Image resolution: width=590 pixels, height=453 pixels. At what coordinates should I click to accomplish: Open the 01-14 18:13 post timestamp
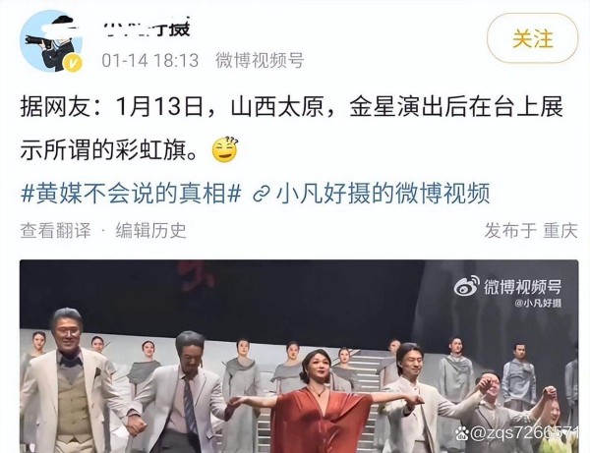point(150,61)
